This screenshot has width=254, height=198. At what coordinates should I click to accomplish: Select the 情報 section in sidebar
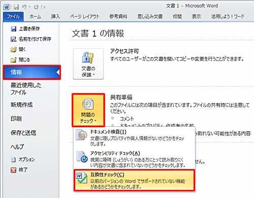click(x=32, y=72)
